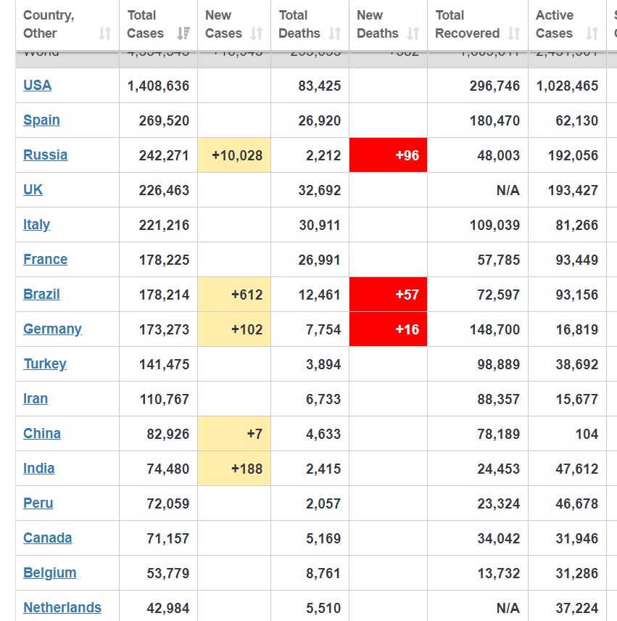Screen dimensions: 617x621
Task: Open the Spain country page
Action: (41, 120)
